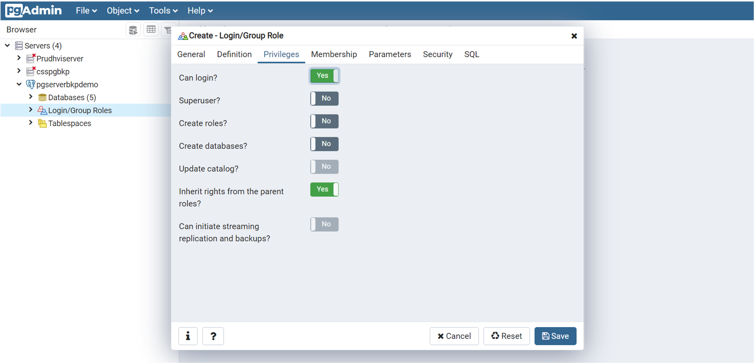Viewport: 754px width, 363px height.
Task: Expand the Databases (5) node
Action: point(30,97)
